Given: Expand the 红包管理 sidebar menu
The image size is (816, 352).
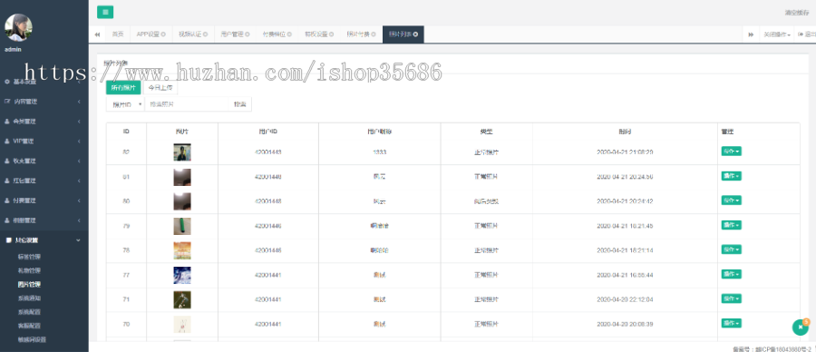Looking at the screenshot, I should tap(44, 181).
